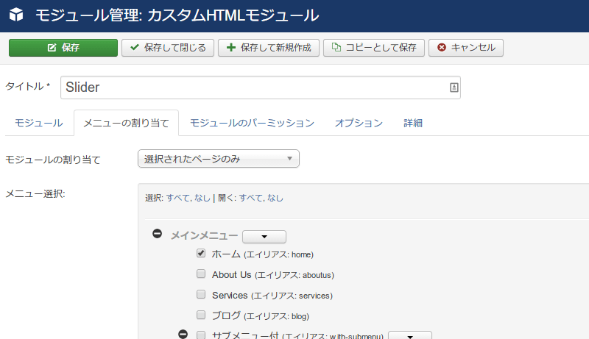Click 開く すべて link
589x339 pixels.
point(251,198)
